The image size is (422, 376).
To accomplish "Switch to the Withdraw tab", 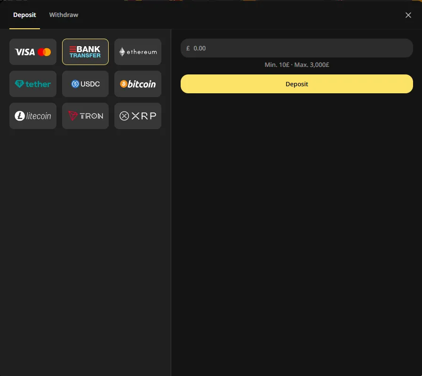I will 64,15.
